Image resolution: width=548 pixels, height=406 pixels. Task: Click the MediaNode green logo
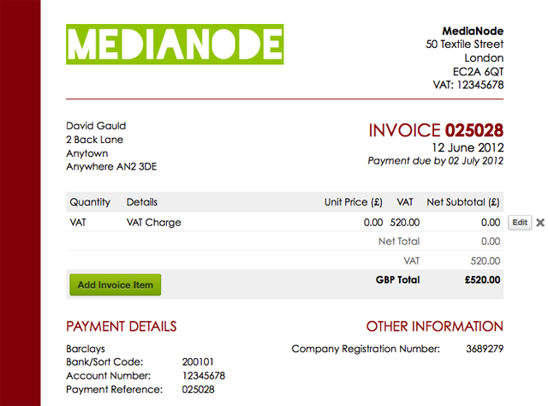pos(175,44)
